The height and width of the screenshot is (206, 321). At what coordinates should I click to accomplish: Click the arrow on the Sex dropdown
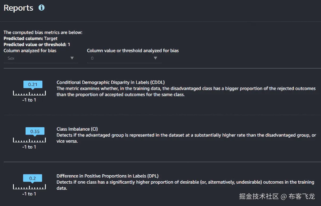coord(72,58)
